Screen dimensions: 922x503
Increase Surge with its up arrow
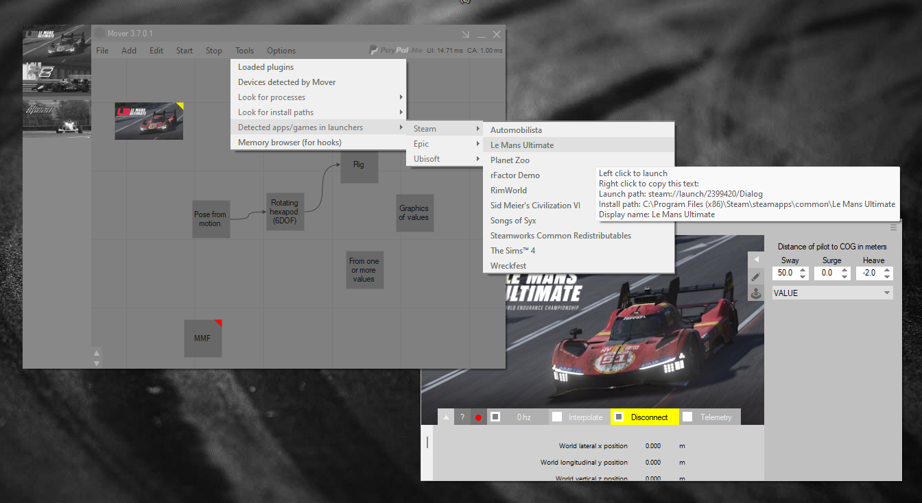(x=844, y=270)
